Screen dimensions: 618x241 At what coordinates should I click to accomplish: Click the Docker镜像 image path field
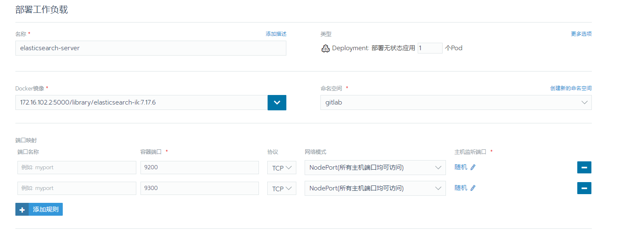tap(141, 102)
